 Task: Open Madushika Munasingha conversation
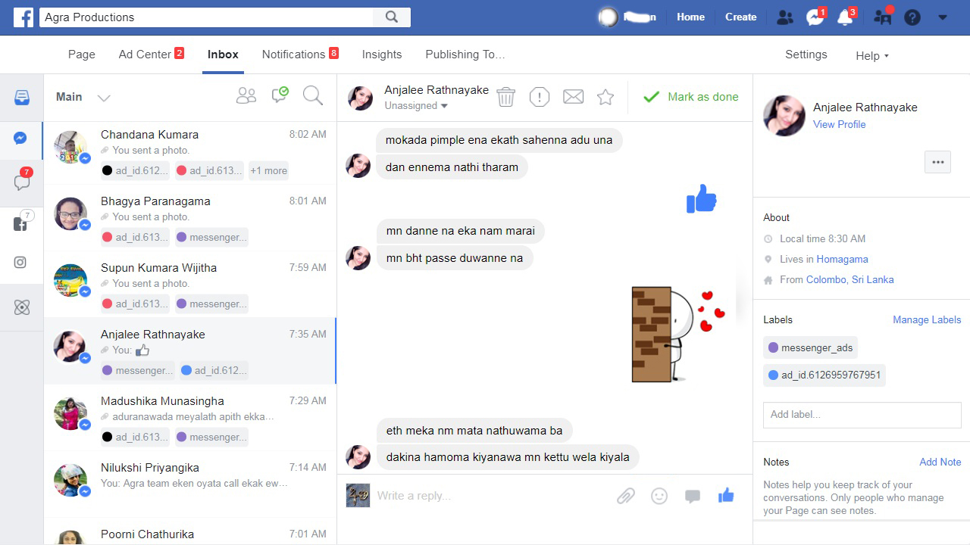tap(189, 419)
